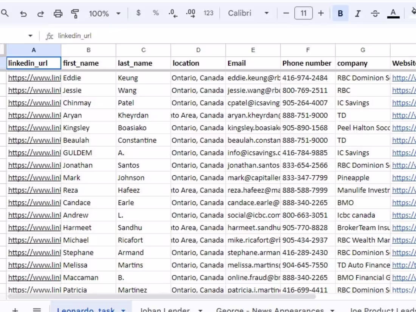Increase decimal places icon
The width and height of the screenshot is (416, 312).
click(190, 13)
